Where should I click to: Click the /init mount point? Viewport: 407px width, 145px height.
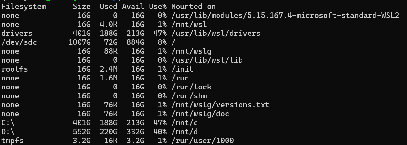[x=182, y=69]
